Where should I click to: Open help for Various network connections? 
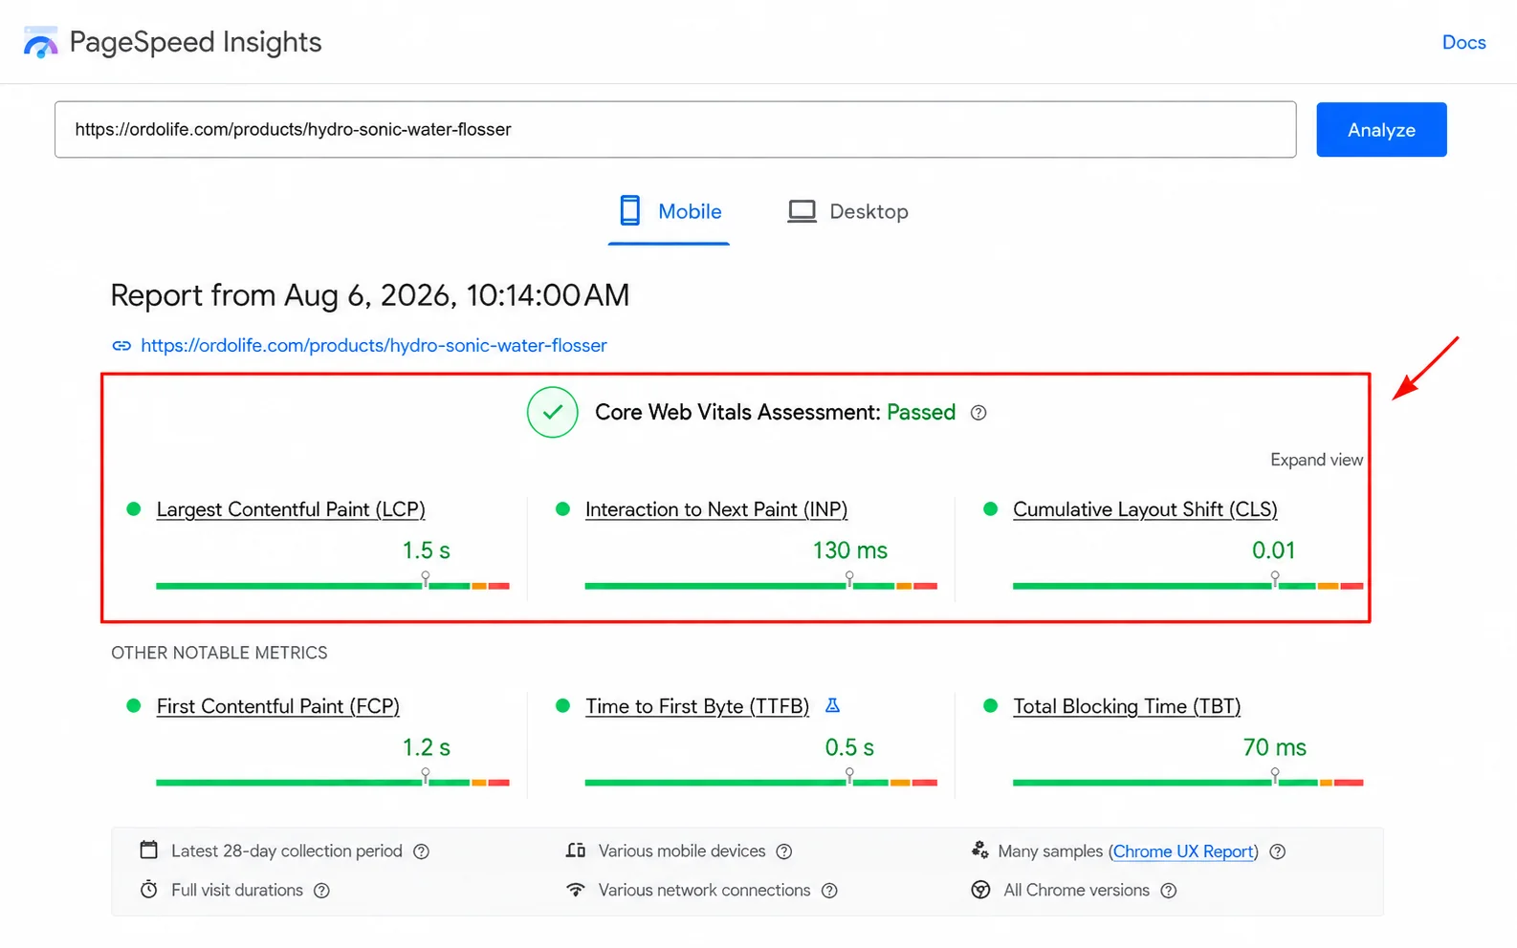tap(829, 891)
